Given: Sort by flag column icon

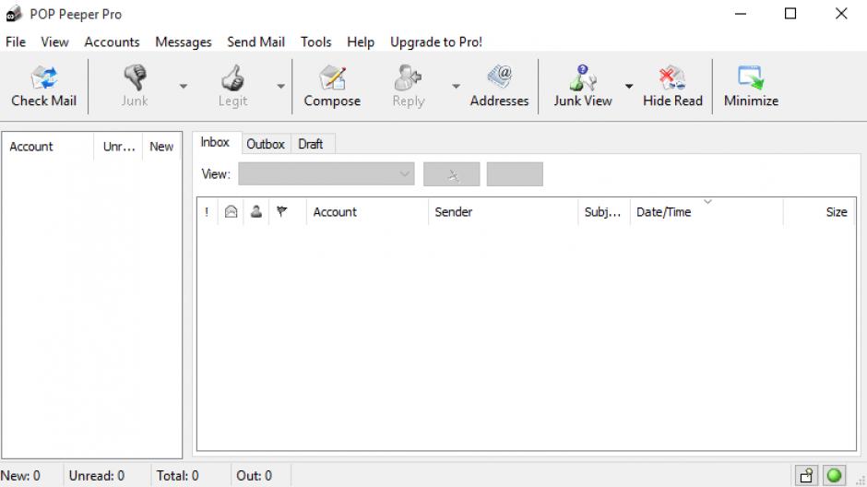Looking at the screenshot, I should point(282,212).
